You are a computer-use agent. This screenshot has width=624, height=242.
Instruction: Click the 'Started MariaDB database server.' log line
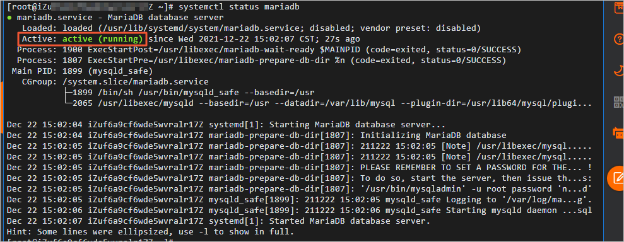[x=218, y=221]
